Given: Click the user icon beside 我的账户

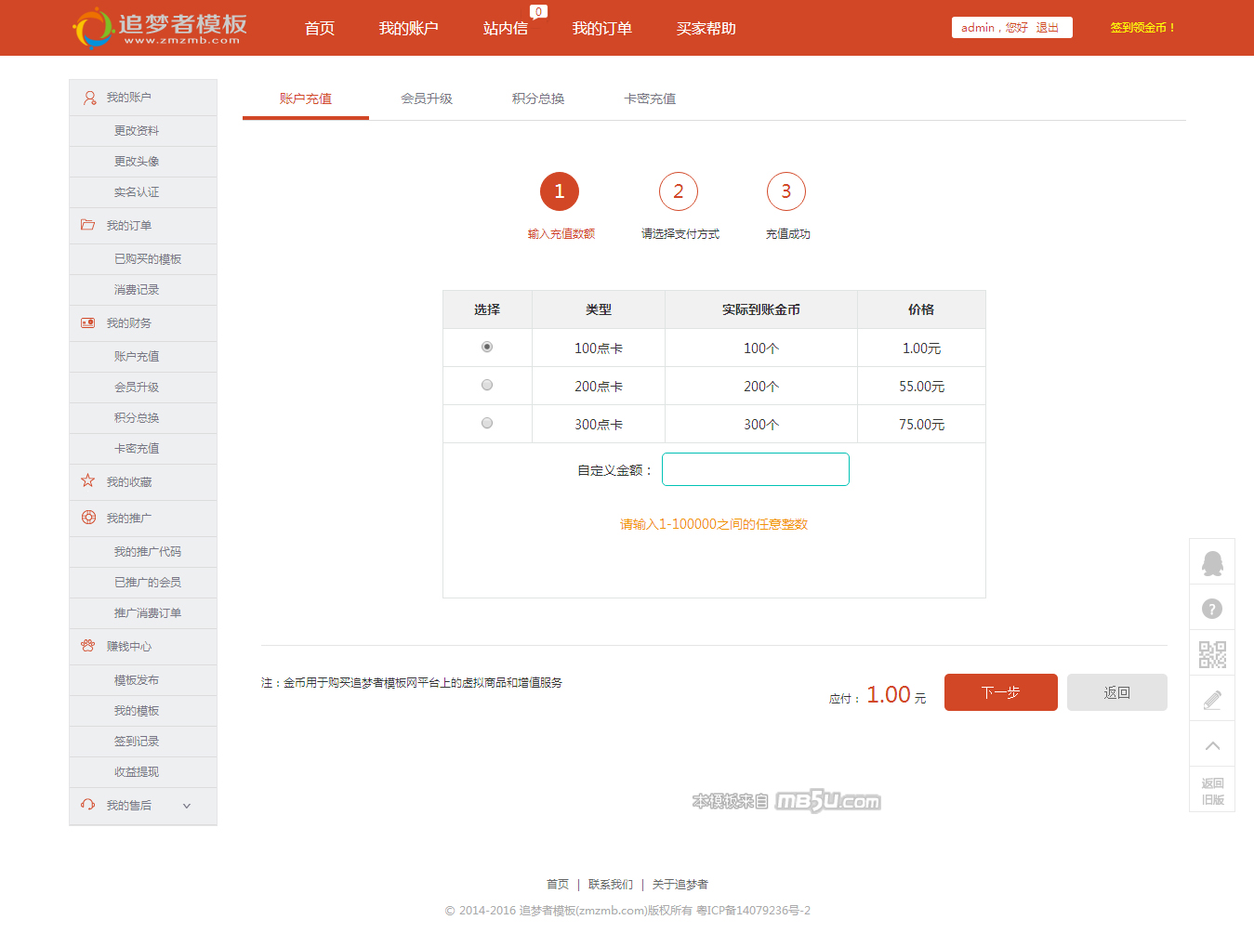Looking at the screenshot, I should [x=89, y=98].
